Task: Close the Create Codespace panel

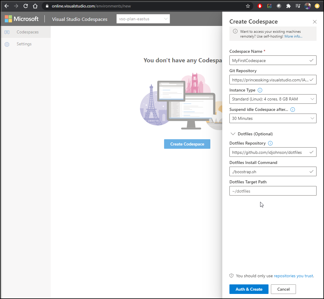Action: coord(314,21)
